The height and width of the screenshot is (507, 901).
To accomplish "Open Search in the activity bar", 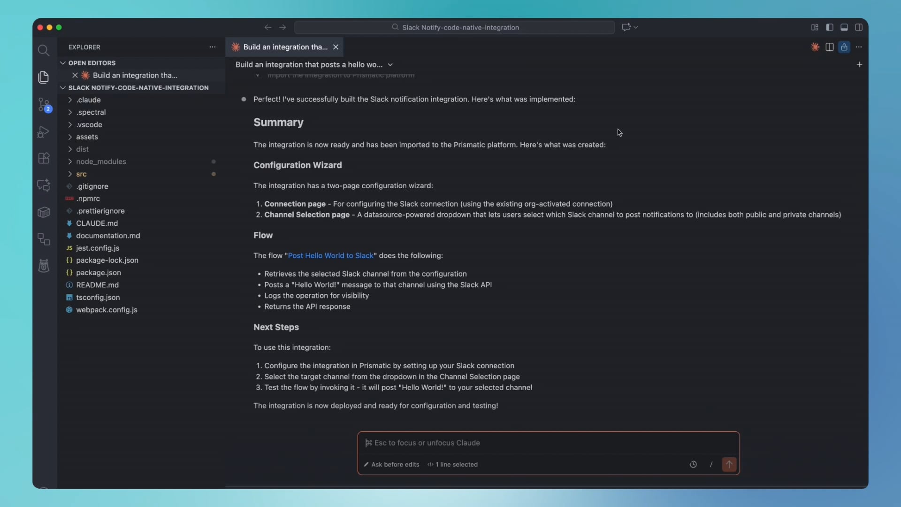I will click(x=44, y=50).
